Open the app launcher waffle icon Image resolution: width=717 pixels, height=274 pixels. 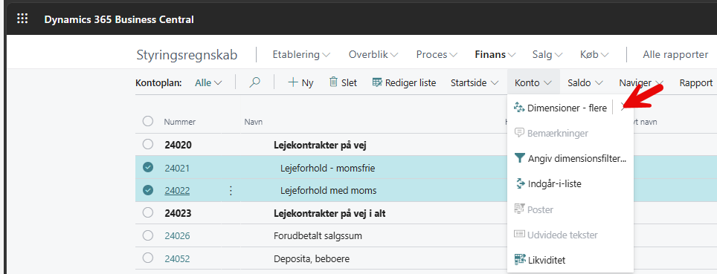tap(22, 19)
